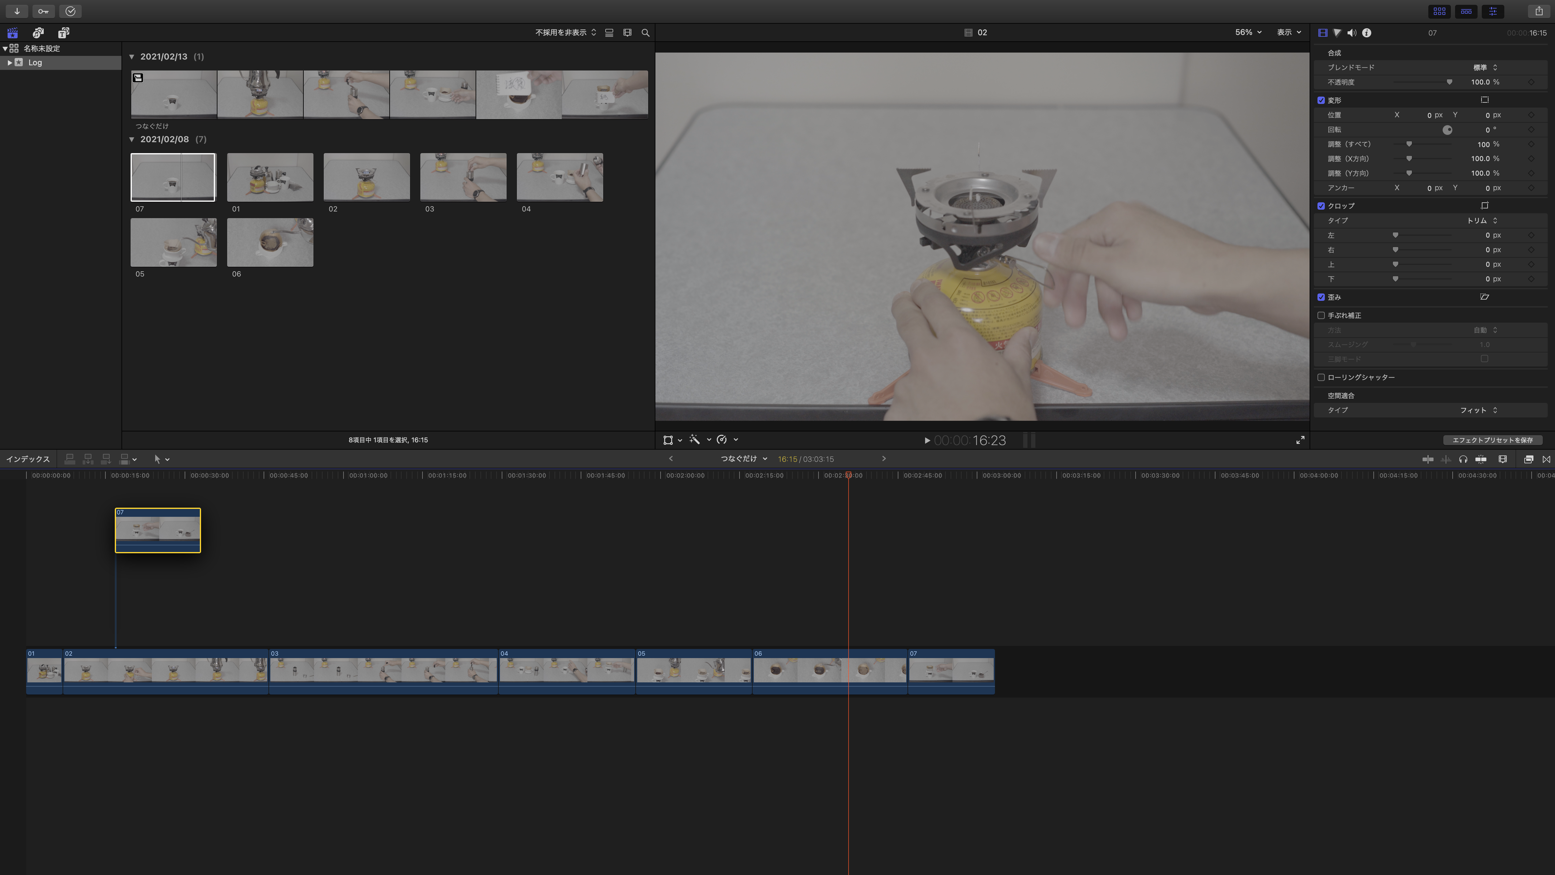This screenshot has height=875, width=1555.
Task: Open clip appearance filmstrip options
Action: point(627,33)
